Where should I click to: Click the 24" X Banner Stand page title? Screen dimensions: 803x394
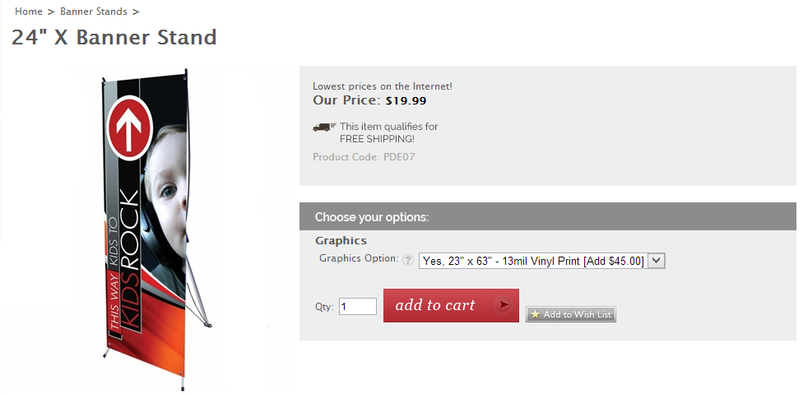114,37
